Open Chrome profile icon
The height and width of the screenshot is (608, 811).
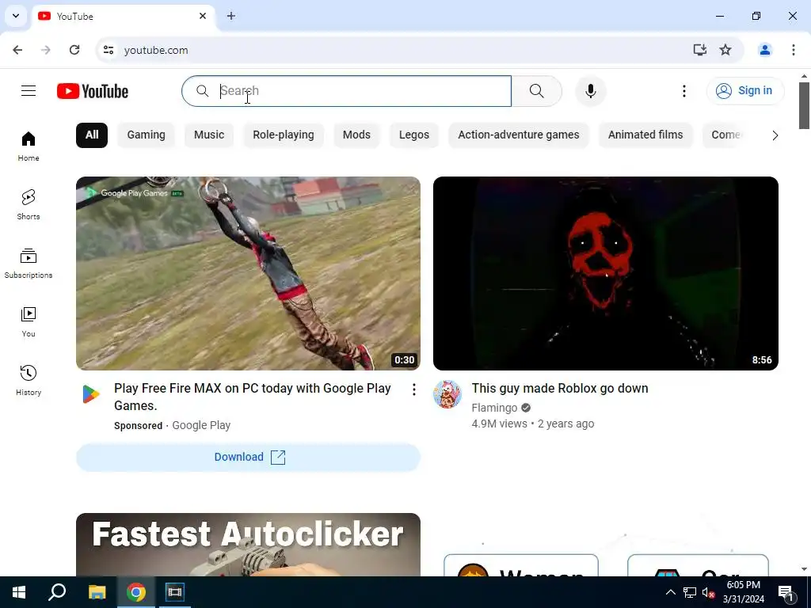pos(765,50)
